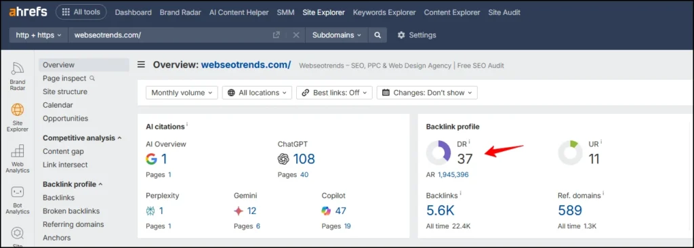
Task: Open Bot Analytics sidebar icon
Action: [x=18, y=200]
